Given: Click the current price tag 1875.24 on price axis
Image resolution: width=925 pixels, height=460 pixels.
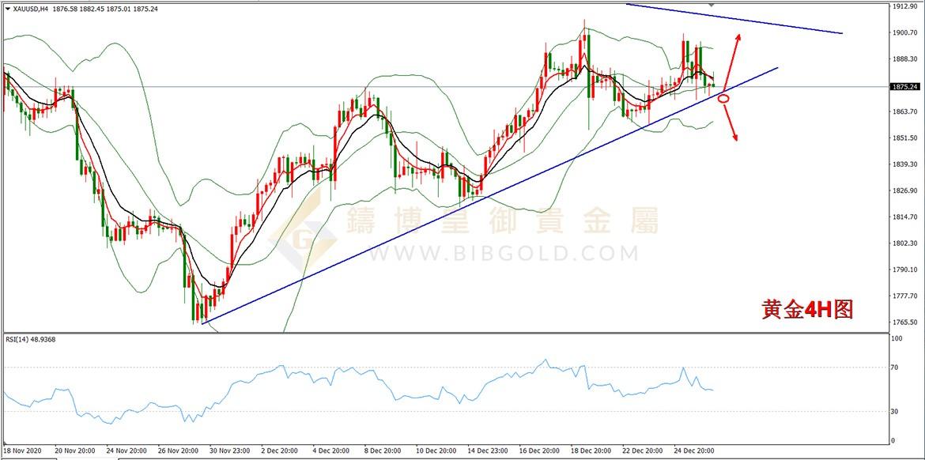Looking at the screenshot, I should coord(905,87).
